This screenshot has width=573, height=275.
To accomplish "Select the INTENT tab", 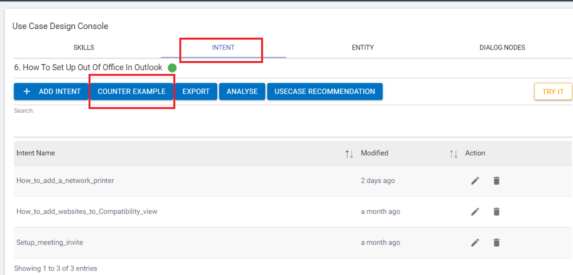I will [223, 47].
